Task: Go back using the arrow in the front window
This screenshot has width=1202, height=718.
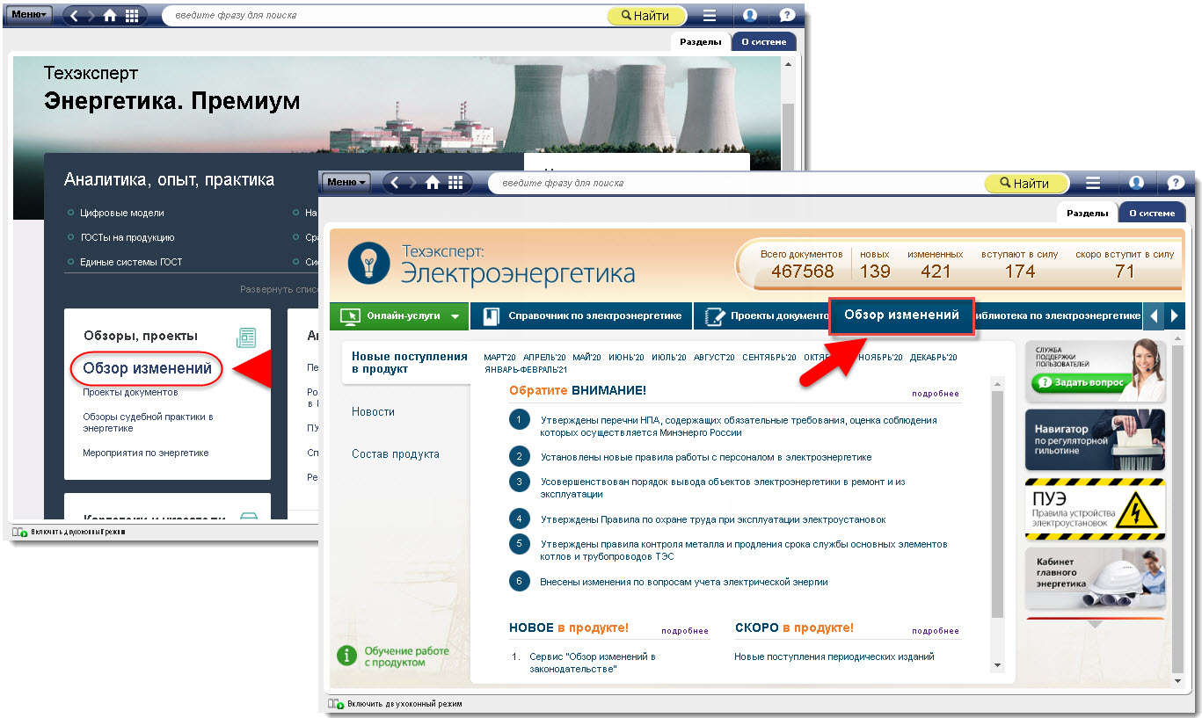Action: tap(395, 183)
